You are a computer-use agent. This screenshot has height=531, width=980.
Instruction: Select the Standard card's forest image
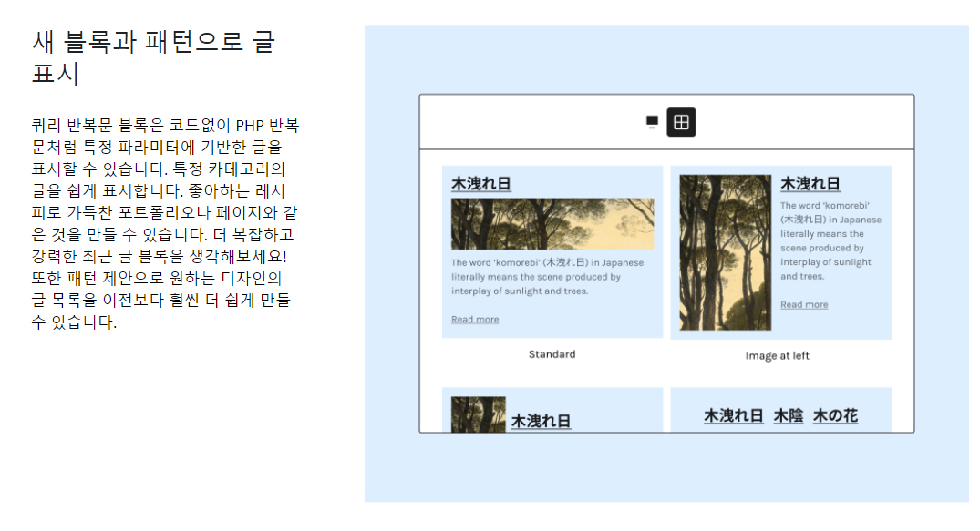[552, 223]
